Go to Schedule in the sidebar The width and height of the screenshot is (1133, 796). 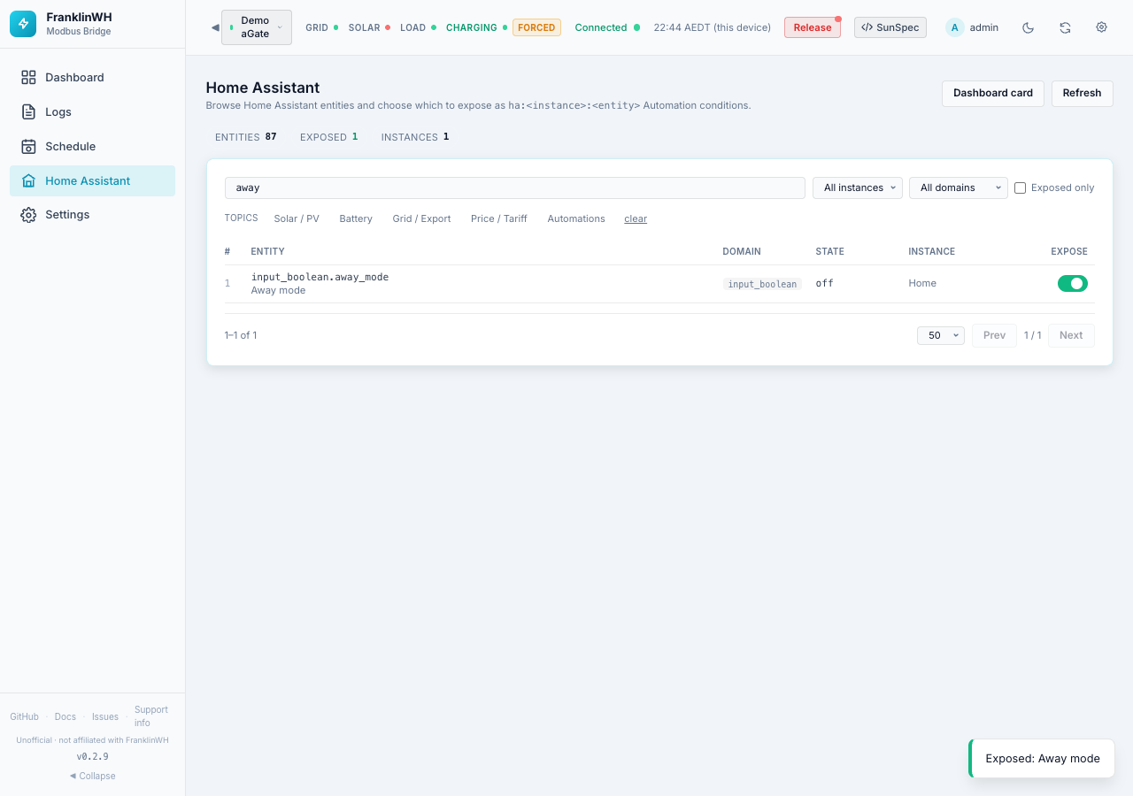92,147
